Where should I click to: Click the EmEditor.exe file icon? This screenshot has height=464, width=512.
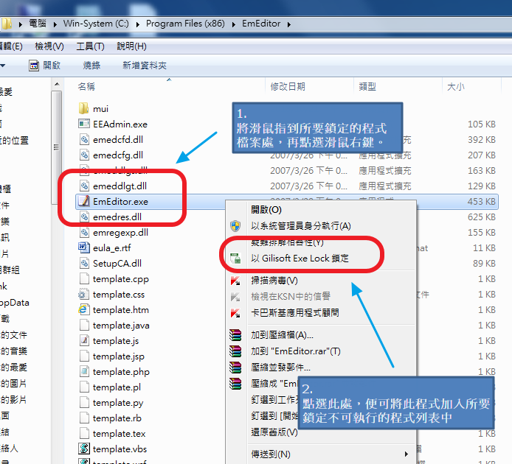click(x=83, y=201)
